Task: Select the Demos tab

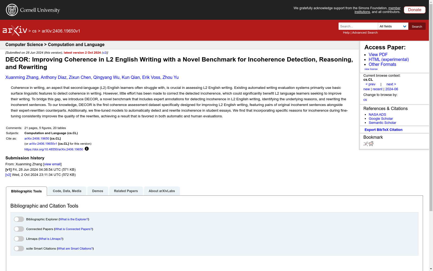Action: tap(98, 191)
